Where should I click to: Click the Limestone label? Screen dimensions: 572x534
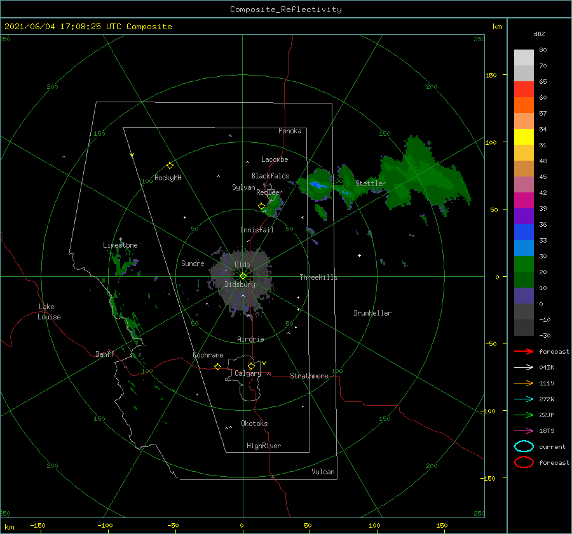coord(120,245)
